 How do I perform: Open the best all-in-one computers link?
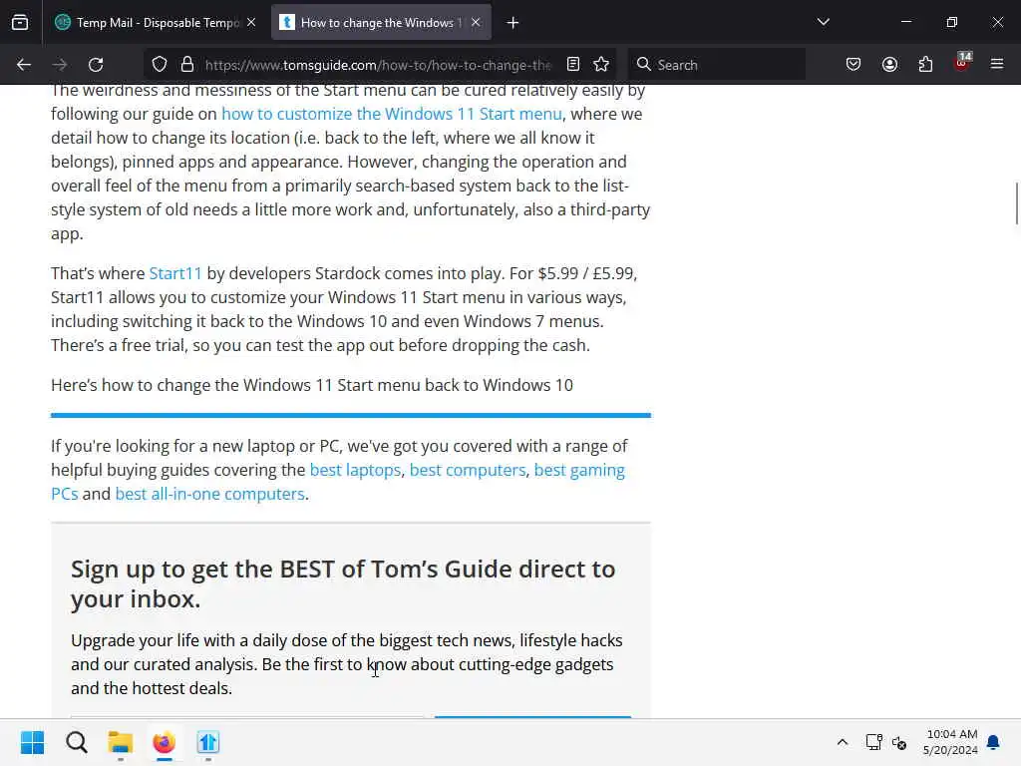209,495
